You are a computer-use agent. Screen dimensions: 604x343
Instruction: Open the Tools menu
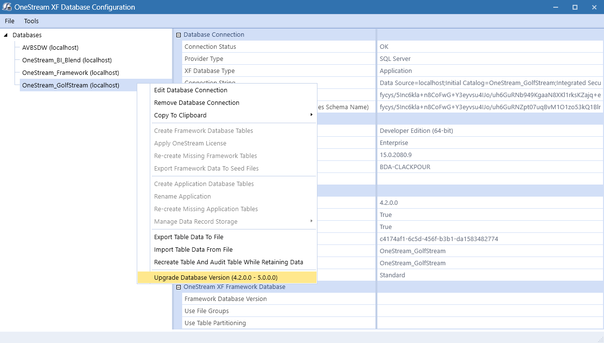click(31, 21)
